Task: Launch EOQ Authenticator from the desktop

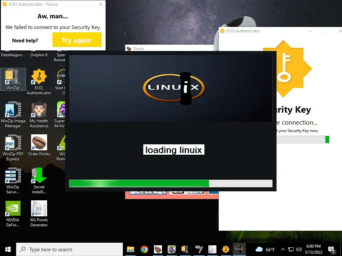Action: (x=39, y=82)
